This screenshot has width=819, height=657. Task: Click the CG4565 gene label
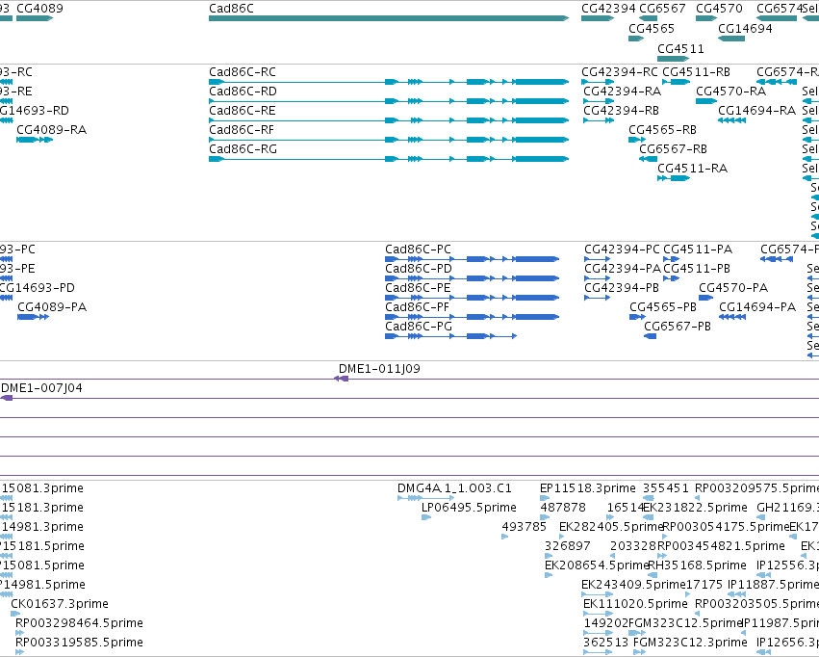[652, 29]
